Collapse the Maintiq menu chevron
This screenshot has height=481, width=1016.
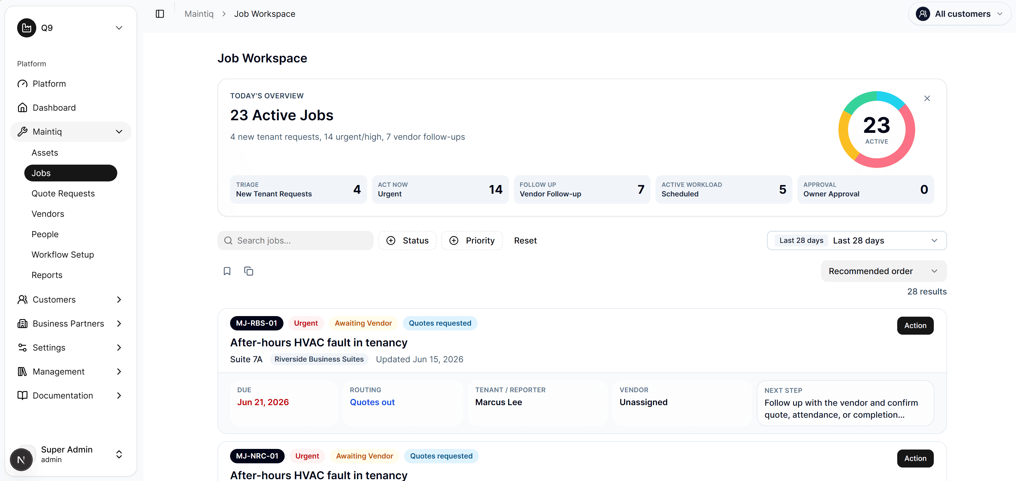click(x=119, y=132)
